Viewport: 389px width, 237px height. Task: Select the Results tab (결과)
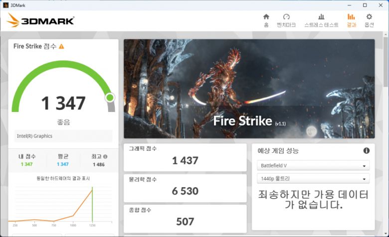tap(351, 20)
